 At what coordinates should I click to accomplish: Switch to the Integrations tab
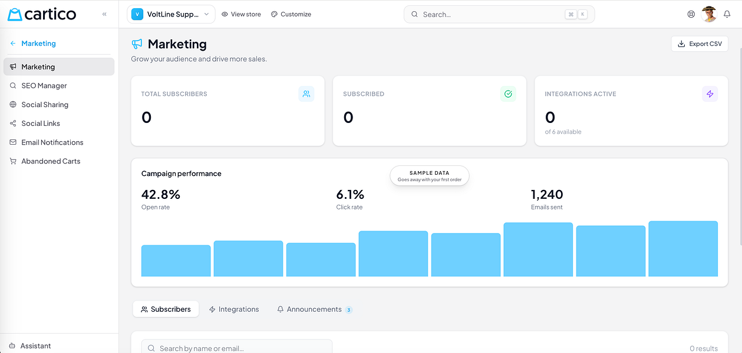(234, 309)
